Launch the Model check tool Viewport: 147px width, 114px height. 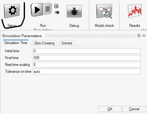pyautogui.click(x=104, y=11)
